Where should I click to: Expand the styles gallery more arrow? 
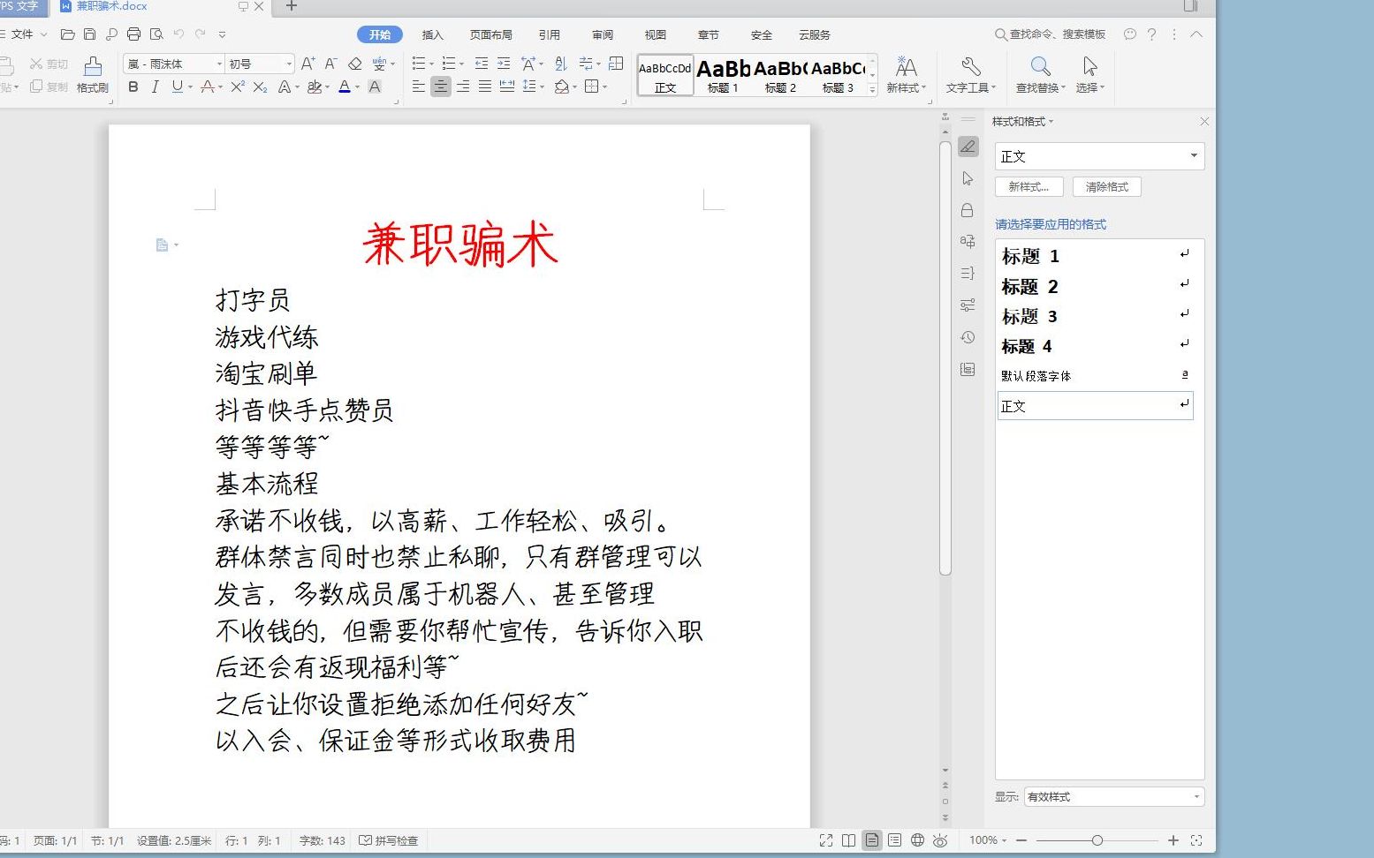(872, 89)
